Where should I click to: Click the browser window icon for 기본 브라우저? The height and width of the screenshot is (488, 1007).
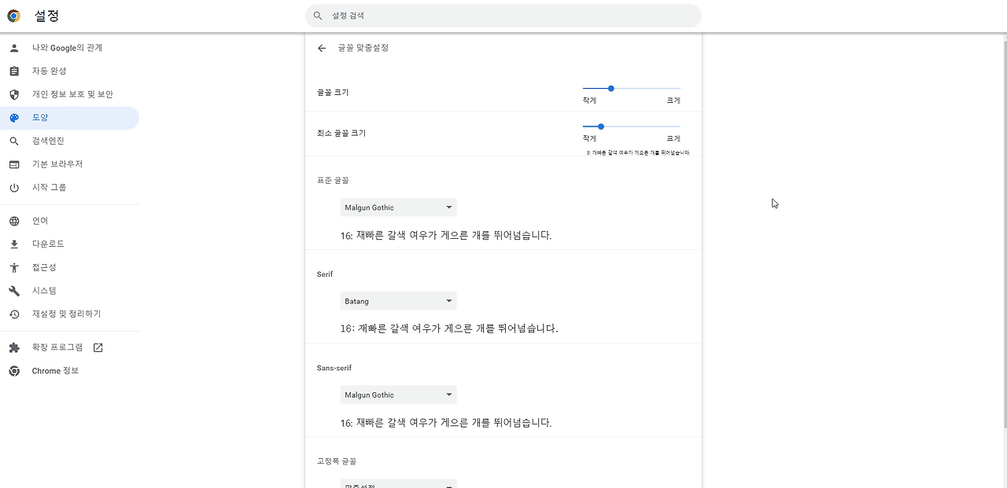(13, 163)
